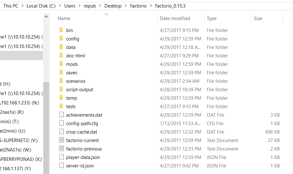
Task: Expand the chevron after Desktop breadcrumb
Action: coord(126,6)
